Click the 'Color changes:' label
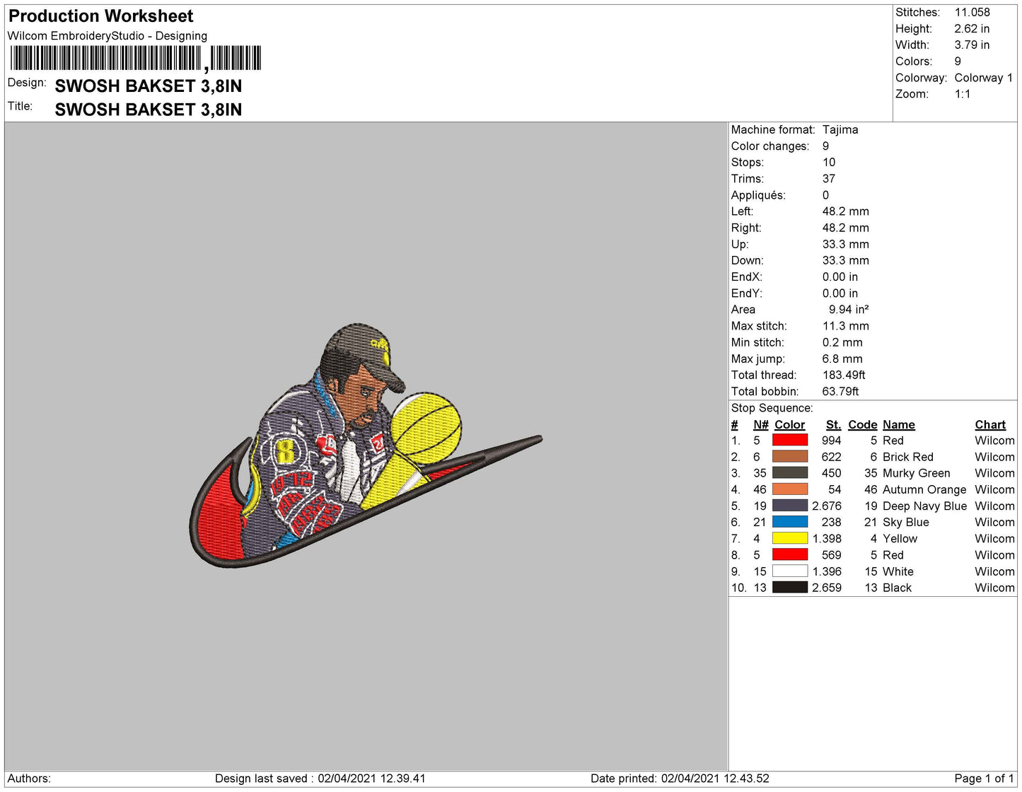Image resolution: width=1022 pixels, height=792 pixels. point(770,146)
